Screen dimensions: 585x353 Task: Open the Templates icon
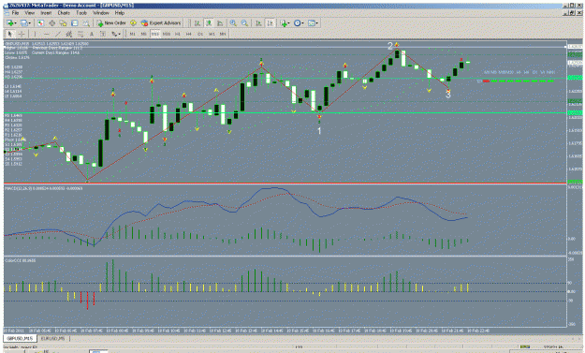coord(311,23)
